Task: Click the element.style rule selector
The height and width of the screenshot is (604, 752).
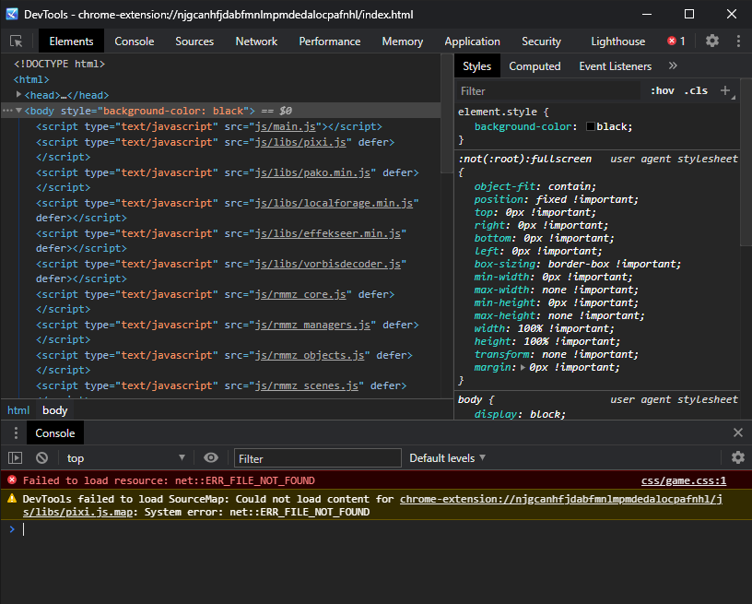Action: point(499,112)
